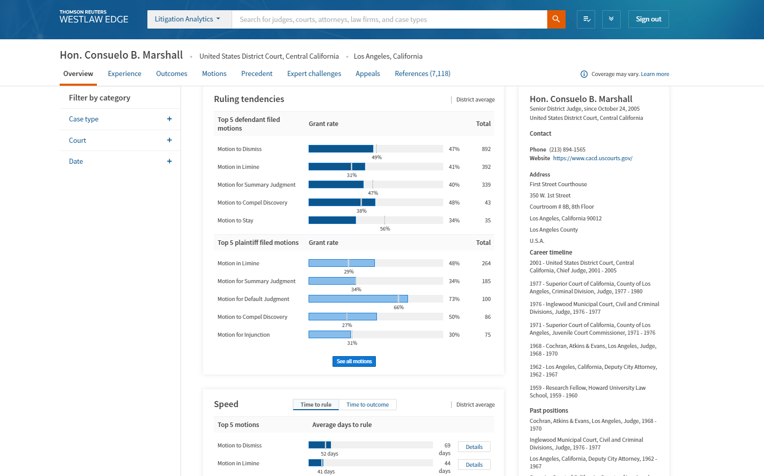Click the coverage info circle icon
The width and height of the screenshot is (764, 476).
(x=584, y=74)
